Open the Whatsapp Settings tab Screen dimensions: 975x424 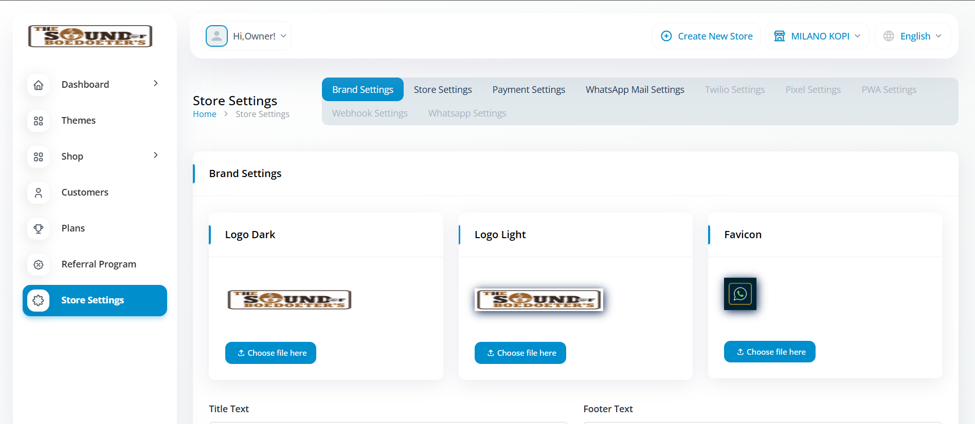467,113
